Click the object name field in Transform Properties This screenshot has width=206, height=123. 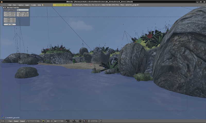click(10, 10)
